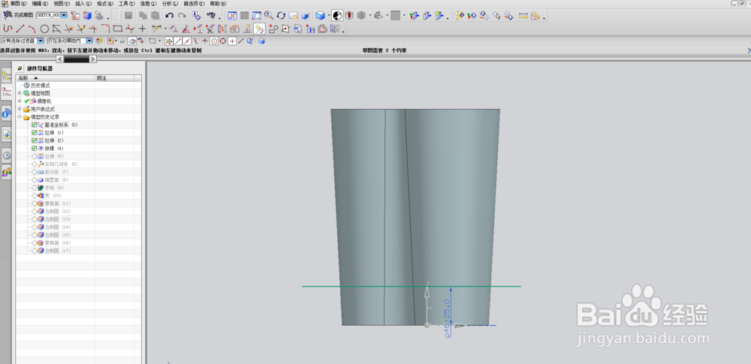This screenshot has height=364, width=751.
Task: Click the Zoom magnifier icon
Action: (x=269, y=15)
